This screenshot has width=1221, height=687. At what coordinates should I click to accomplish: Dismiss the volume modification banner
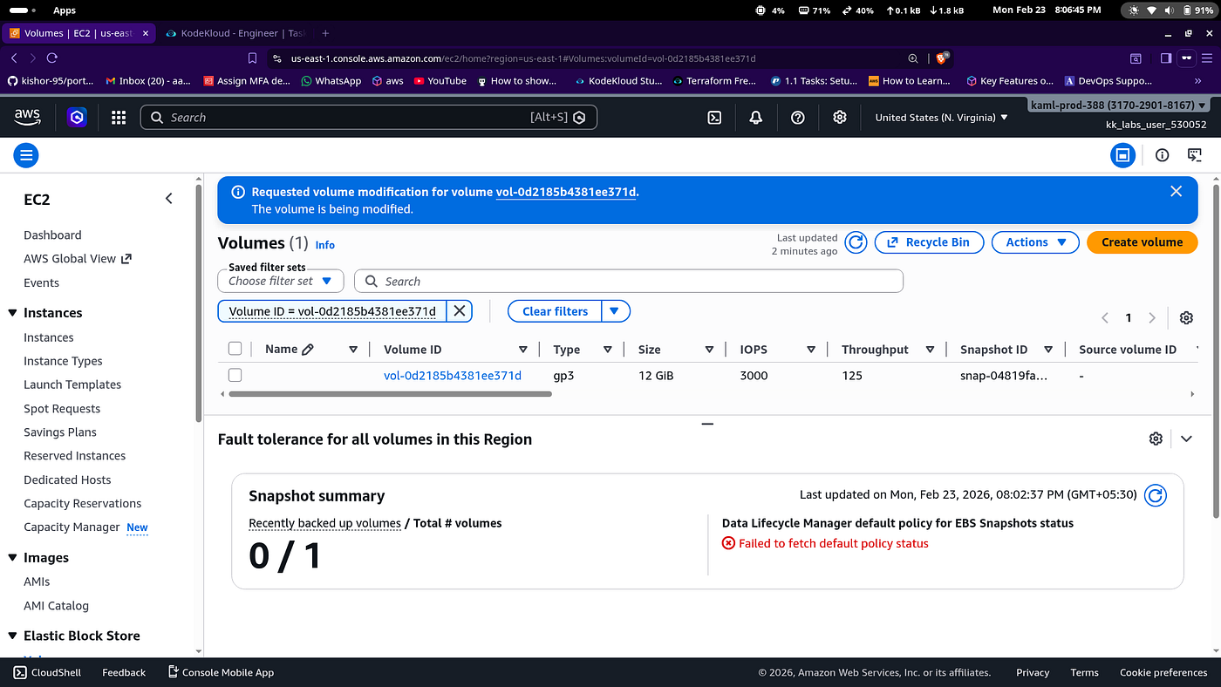point(1176,192)
